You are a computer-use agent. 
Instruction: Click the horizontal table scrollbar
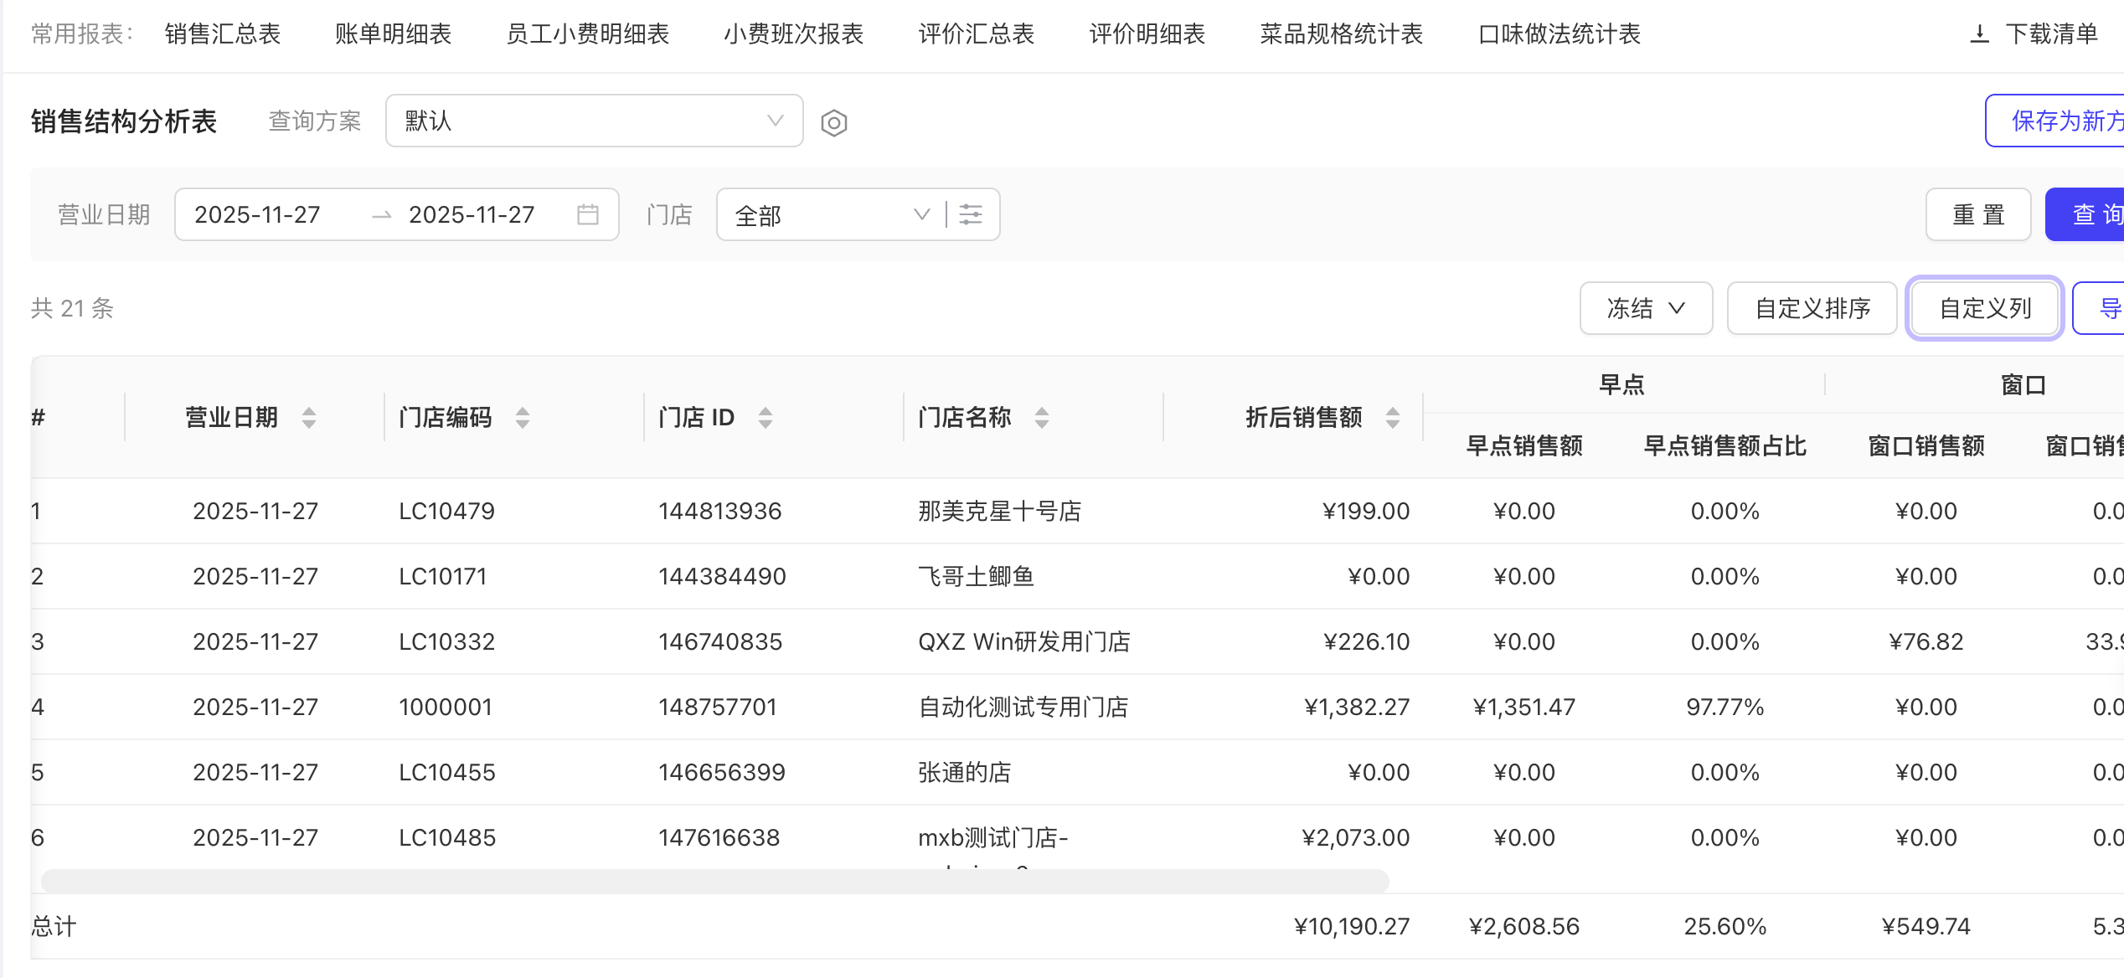coord(714,880)
